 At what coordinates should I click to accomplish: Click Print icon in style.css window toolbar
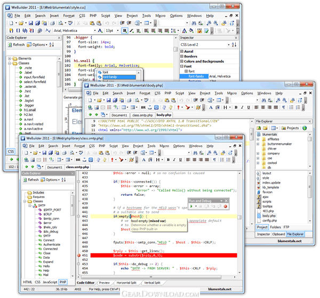(52, 23)
